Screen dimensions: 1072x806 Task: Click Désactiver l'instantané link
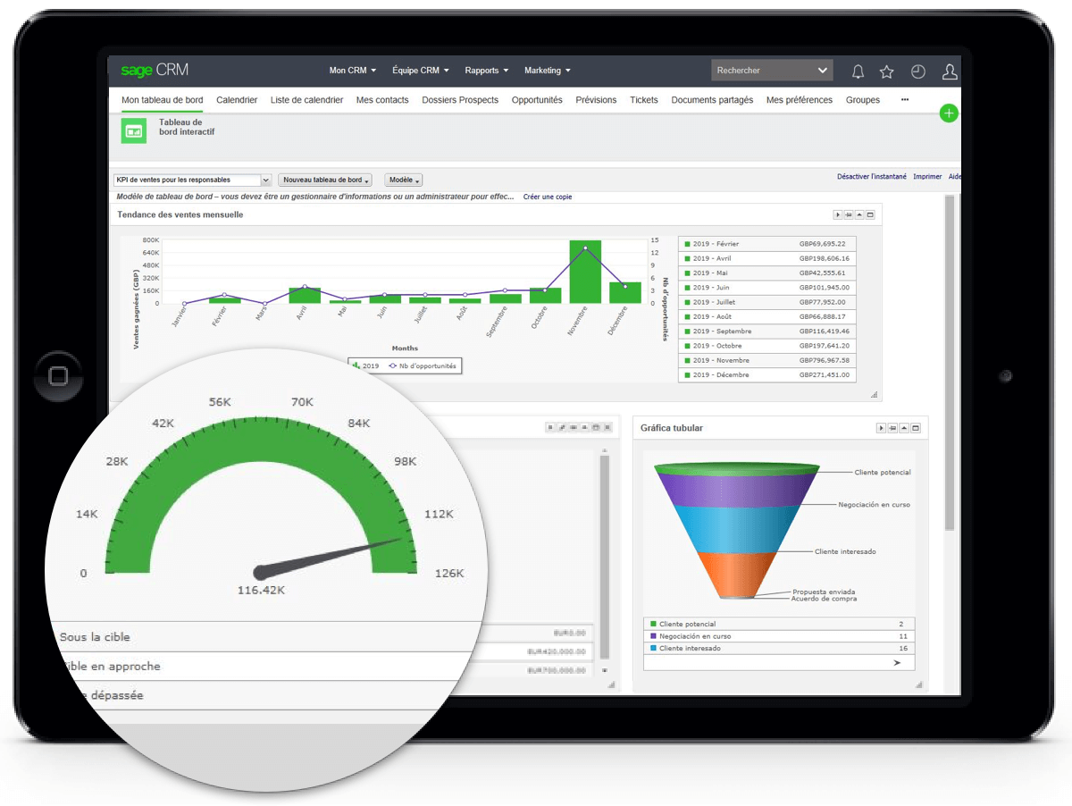click(872, 177)
